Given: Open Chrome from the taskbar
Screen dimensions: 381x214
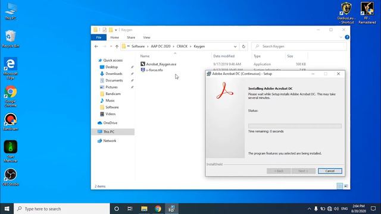Looking at the screenshot, I should click(x=158, y=209).
